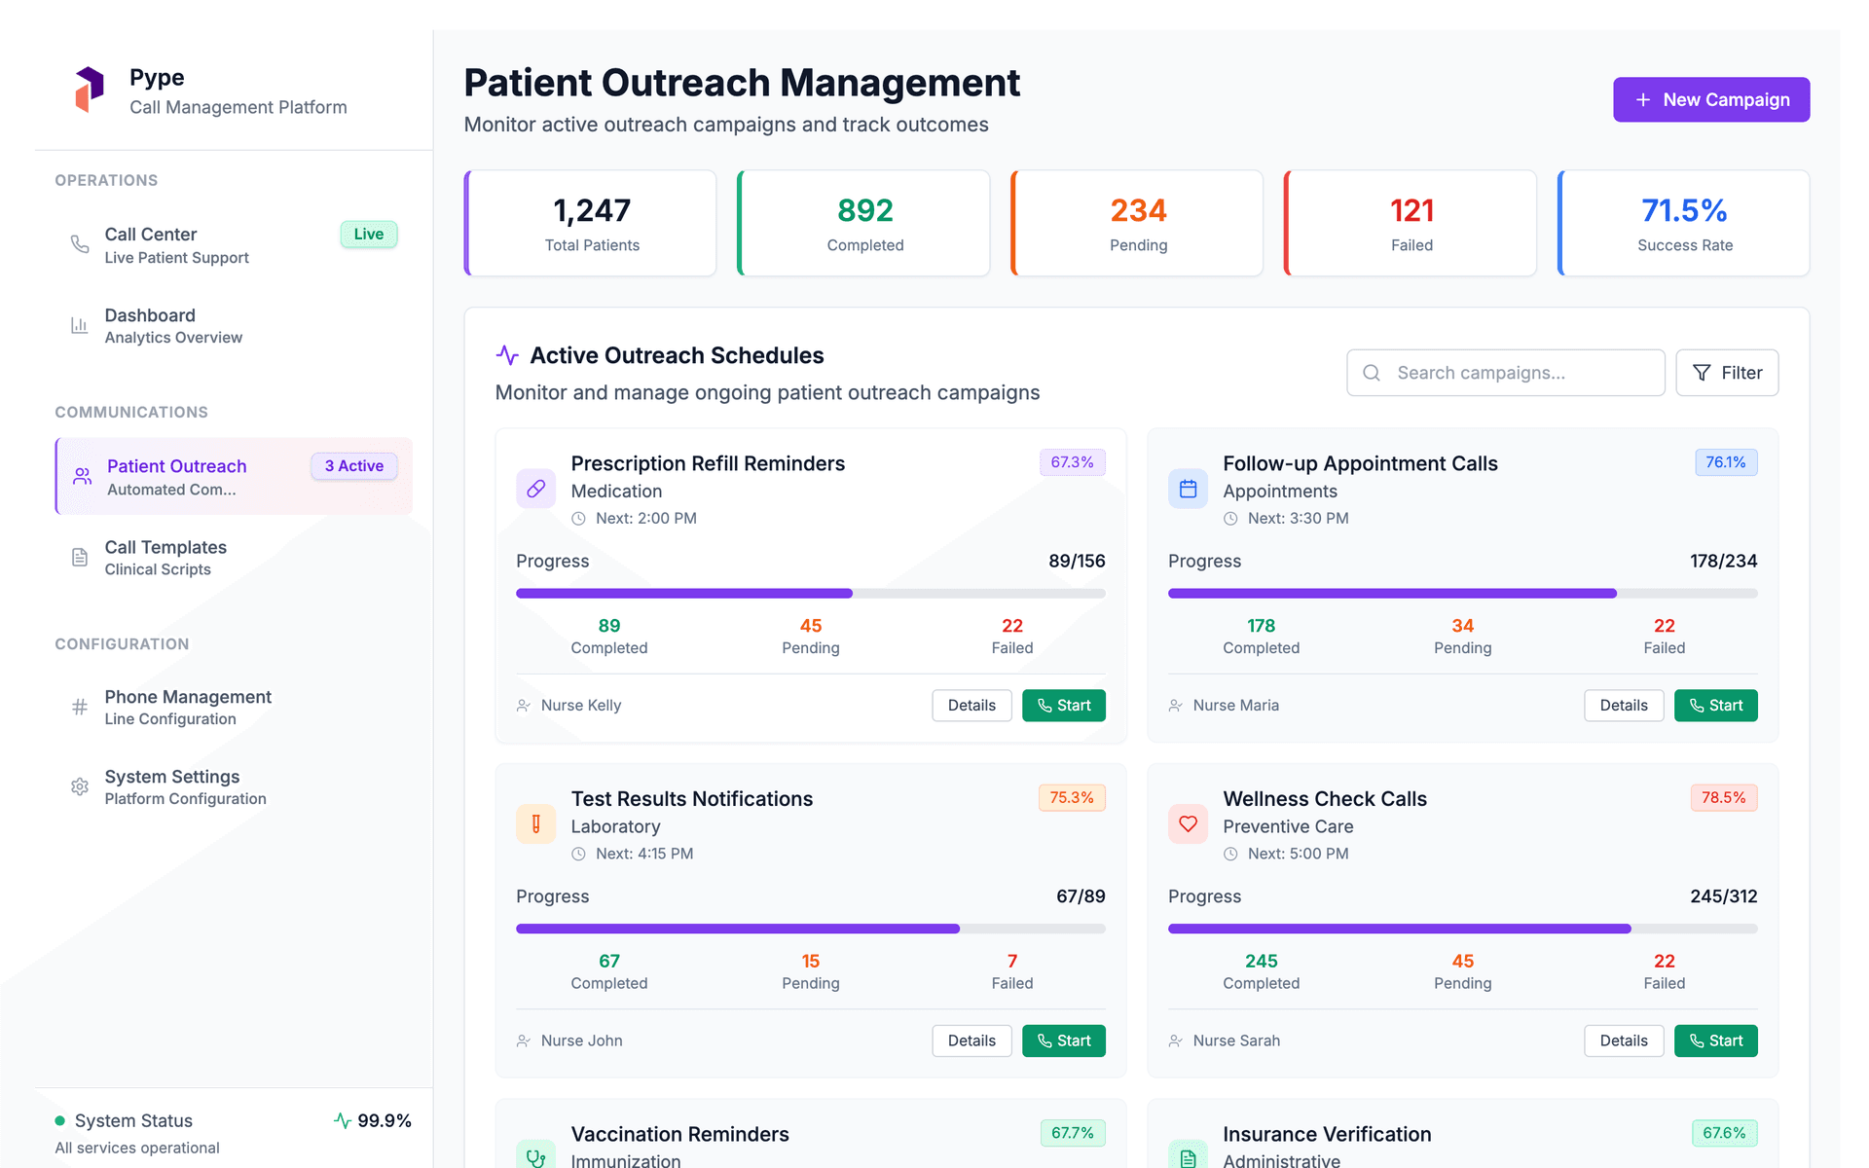Go to Dashboard Analytics Overview
The height and width of the screenshot is (1168, 1869).
tap(234, 325)
